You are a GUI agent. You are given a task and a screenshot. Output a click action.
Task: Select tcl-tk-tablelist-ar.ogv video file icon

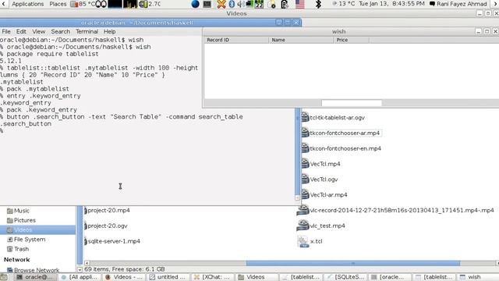tap(305, 117)
